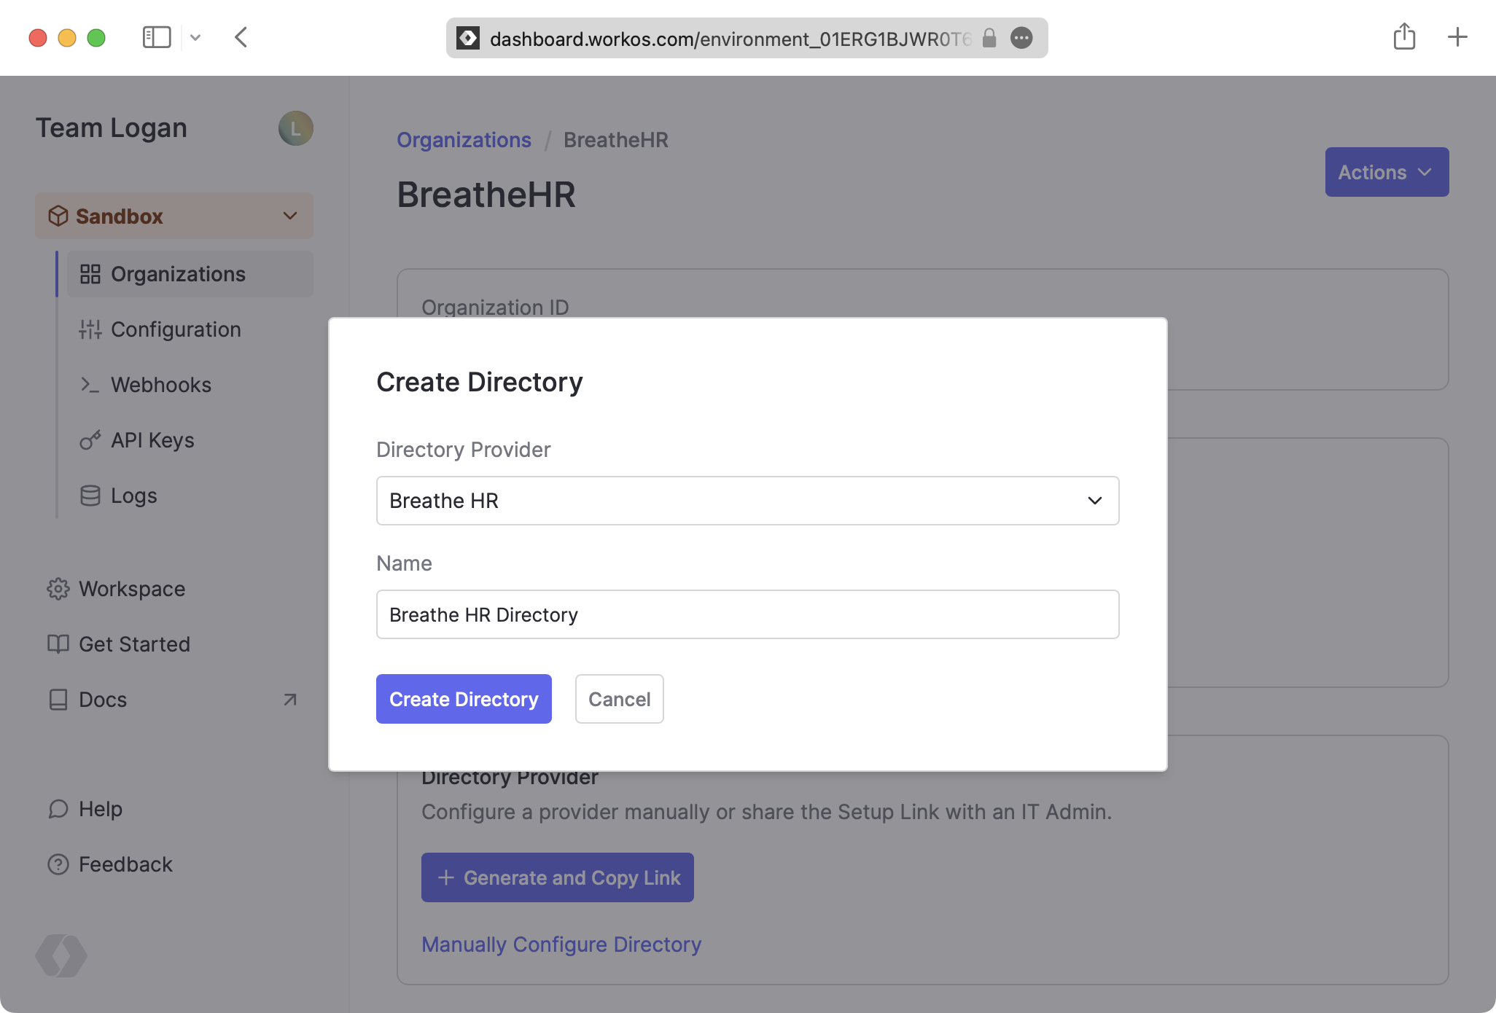The width and height of the screenshot is (1496, 1013).
Task: Click the Organizations breadcrumb link
Action: (464, 139)
